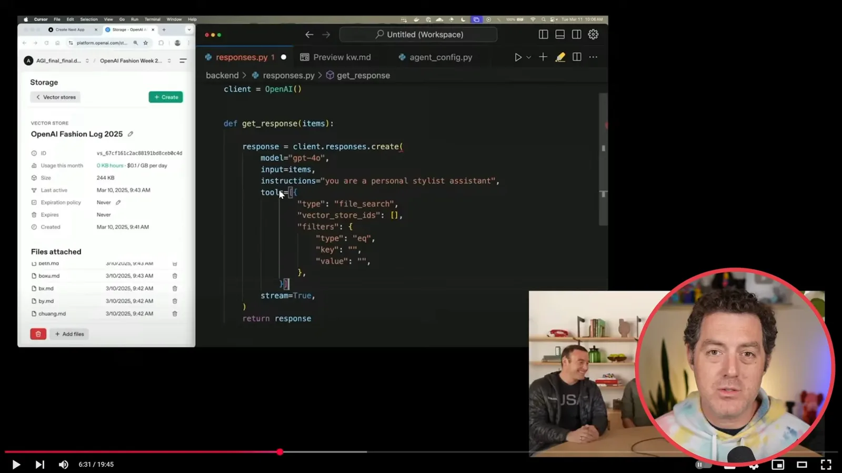Open the run options dropdown arrow beside play
The width and height of the screenshot is (842, 473).
click(528, 57)
